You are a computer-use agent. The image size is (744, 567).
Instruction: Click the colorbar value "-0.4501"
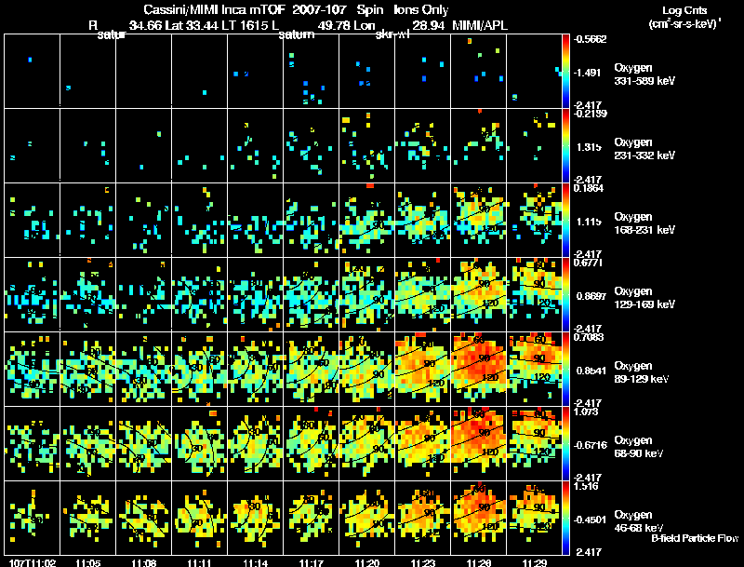pyautogui.click(x=590, y=520)
